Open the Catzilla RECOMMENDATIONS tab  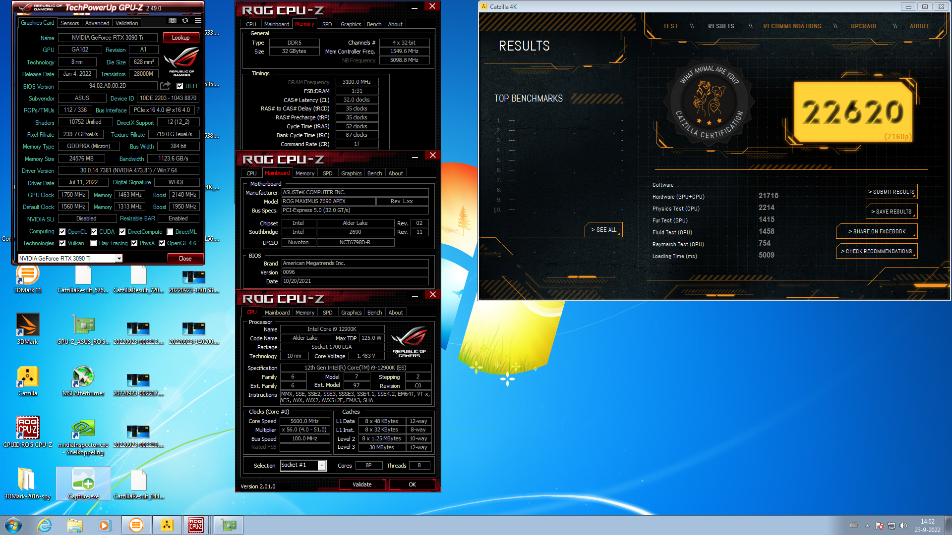pyautogui.click(x=792, y=26)
